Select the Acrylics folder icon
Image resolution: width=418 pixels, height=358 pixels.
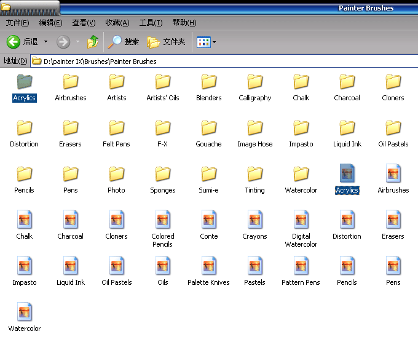[25, 82]
